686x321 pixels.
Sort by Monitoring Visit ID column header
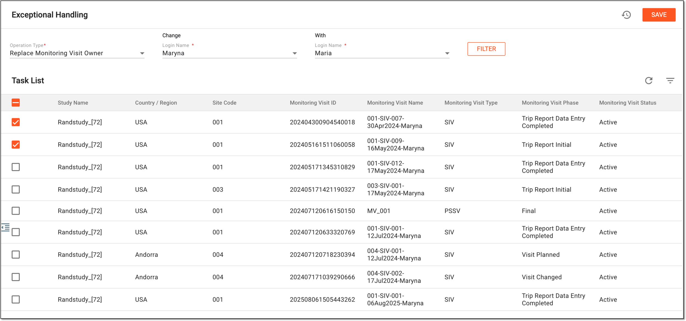313,103
